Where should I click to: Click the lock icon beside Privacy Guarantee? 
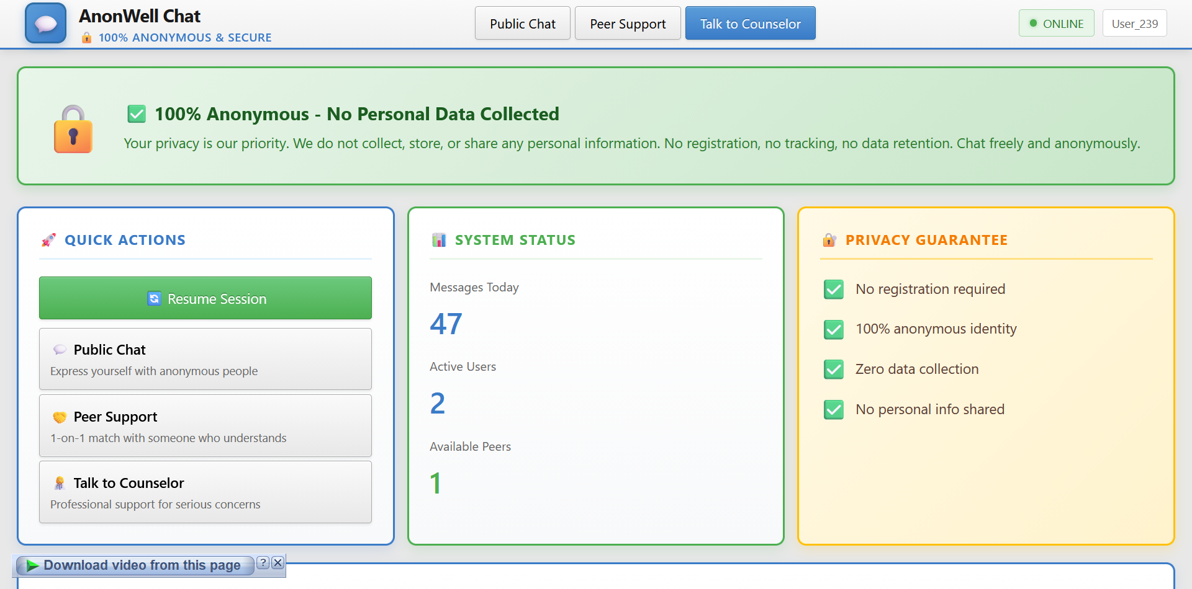(x=829, y=240)
